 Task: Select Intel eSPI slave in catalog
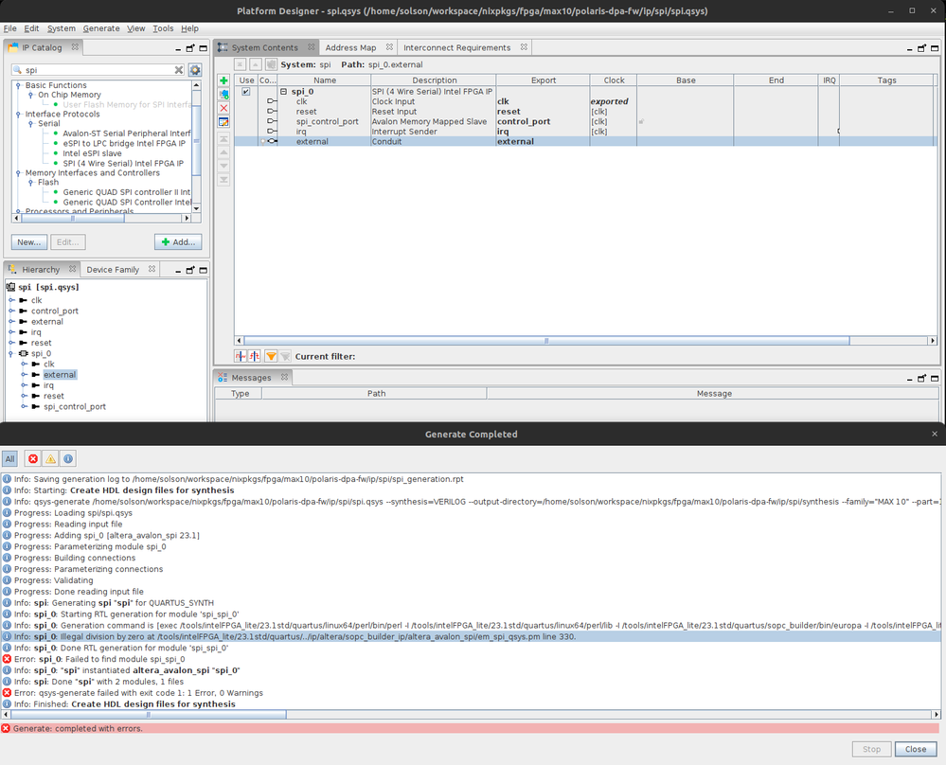coord(92,153)
